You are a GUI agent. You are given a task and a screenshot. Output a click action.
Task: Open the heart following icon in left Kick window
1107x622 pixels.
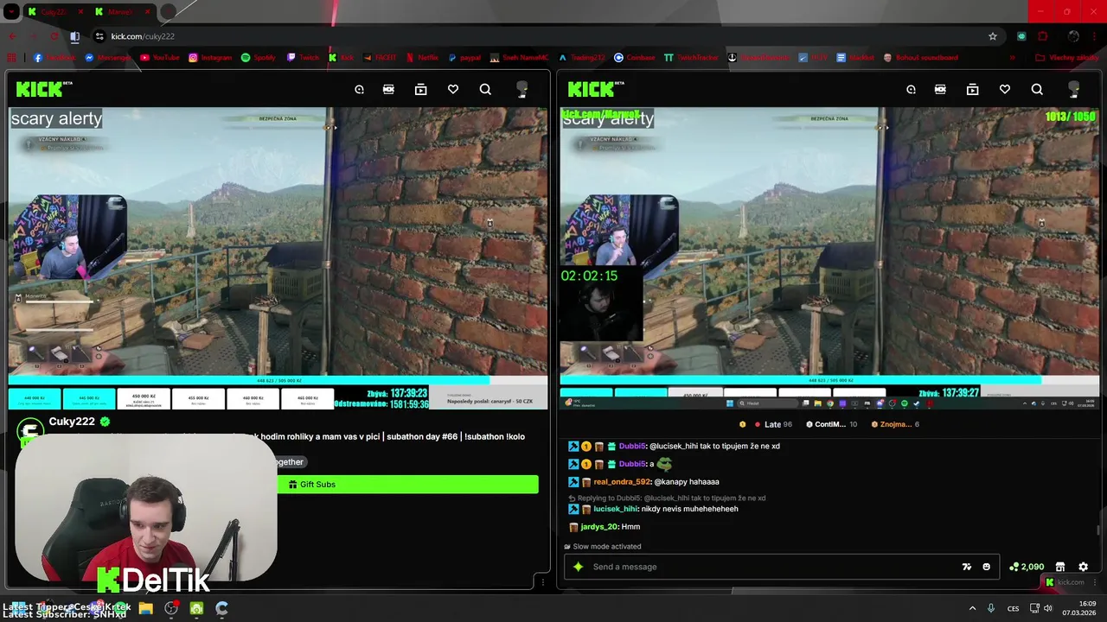pos(453,89)
